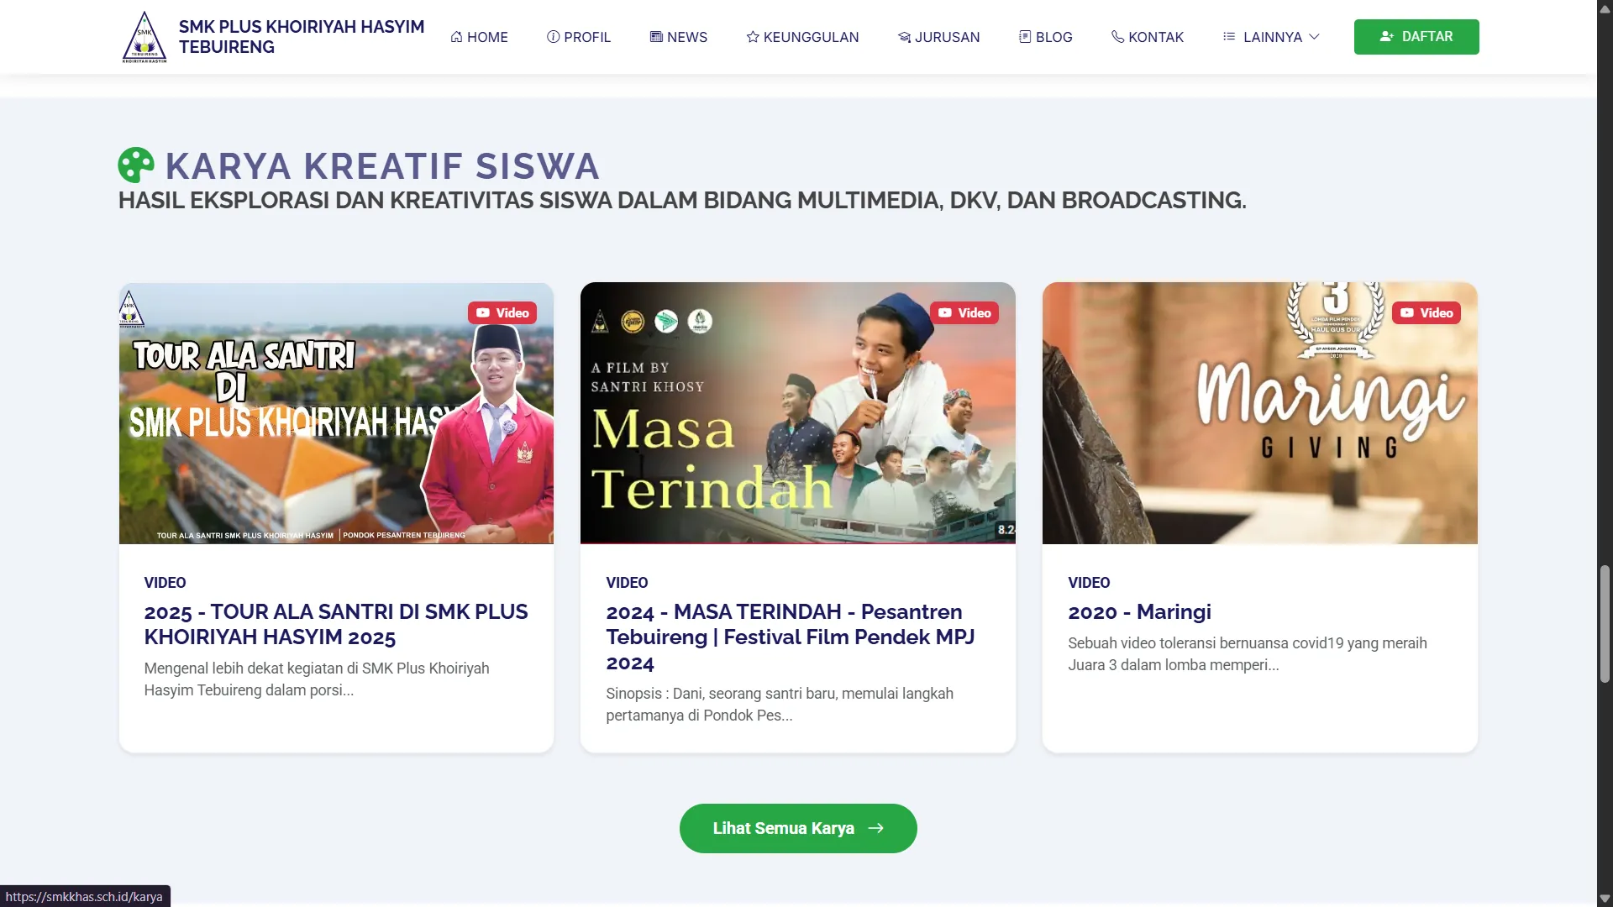Screen dimensions: 1613x907
Task: Click Video badge on Maringi card
Action: pyautogui.click(x=1426, y=312)
